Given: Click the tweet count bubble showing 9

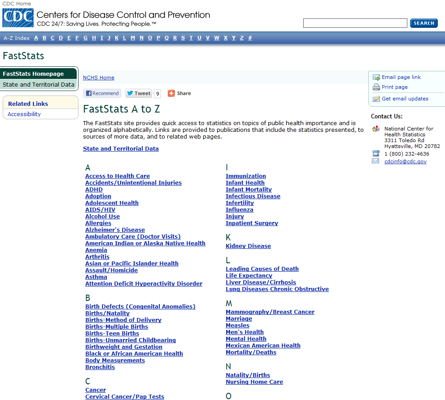Looking at the screenshot, I should [157, 93].
